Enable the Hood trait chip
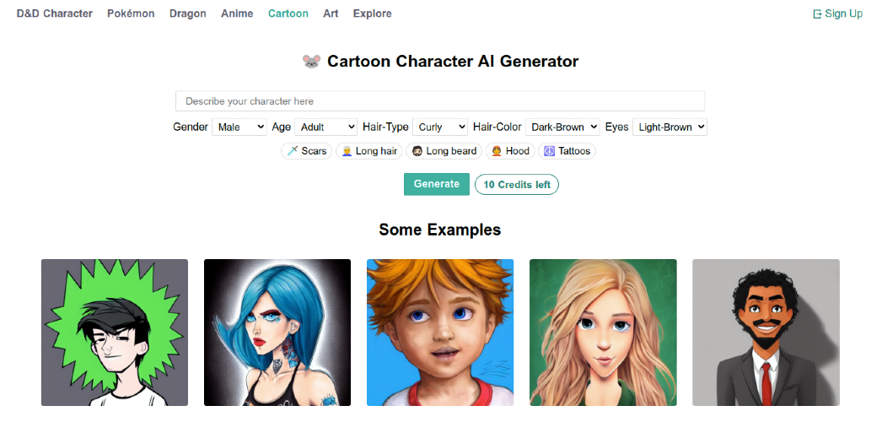This screenshot has width=882, height=422. pyautogui.click(x=510, y=151)
